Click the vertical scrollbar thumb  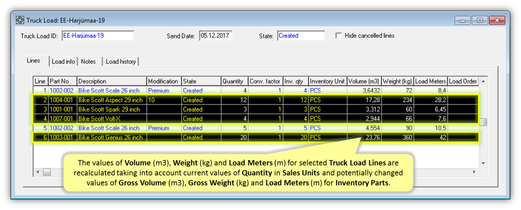pos(483,122)
